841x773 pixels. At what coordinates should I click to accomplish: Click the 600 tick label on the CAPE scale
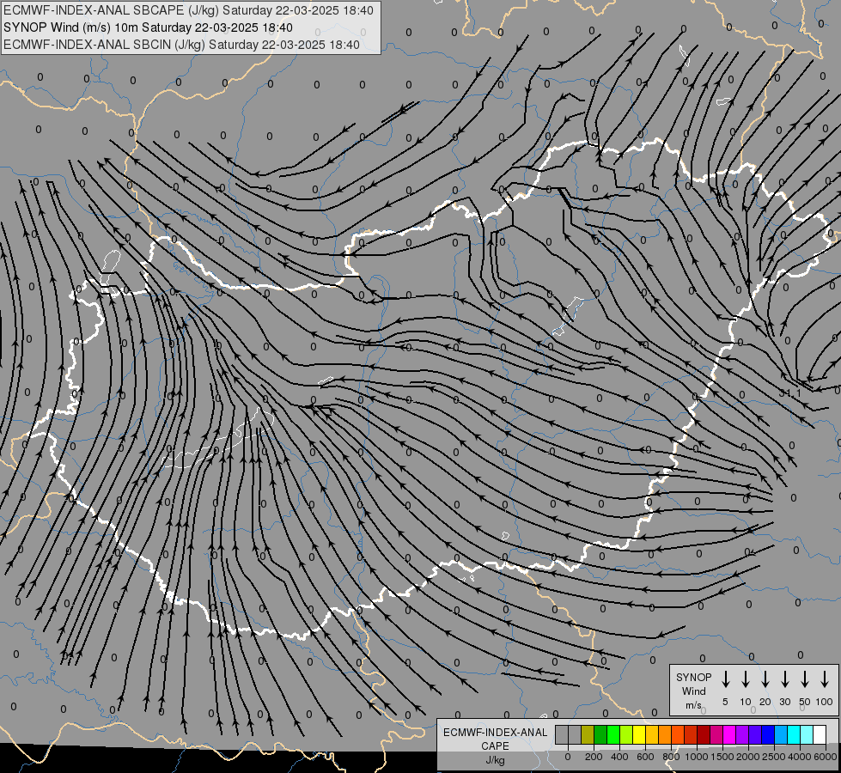645,757
